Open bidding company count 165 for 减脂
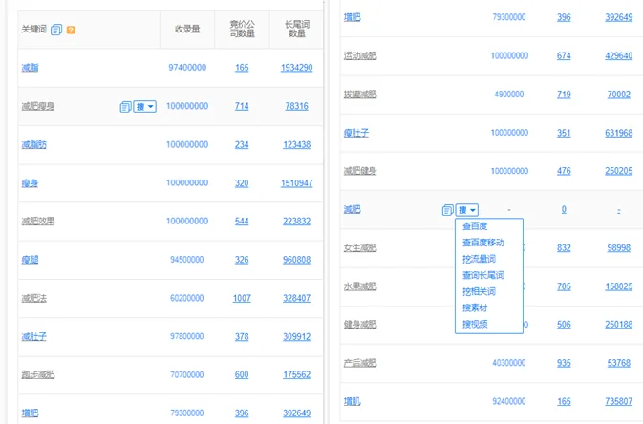Image resolution: width=643 pixels, height=424 pixels. point(242,68)
